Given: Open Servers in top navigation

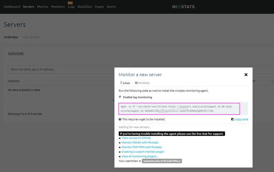Looking at the screenshot, I should click(x=28, y=7).
